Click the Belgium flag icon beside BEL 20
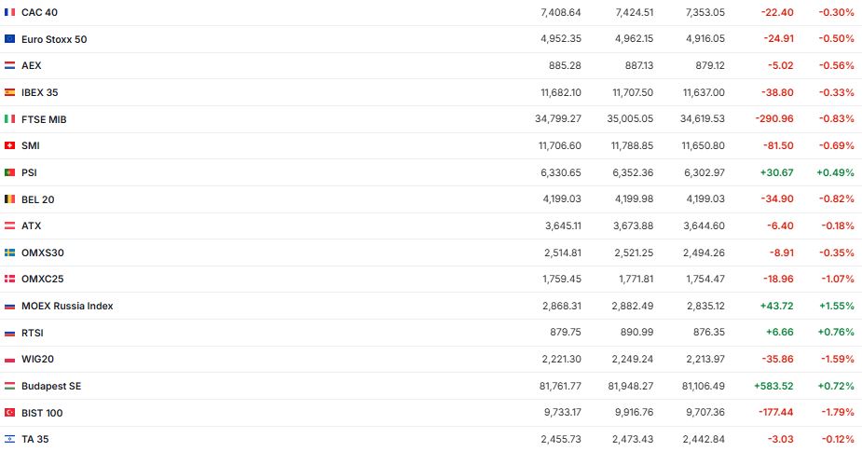The height and width of the screenshot is (451, 862). [9, 199]
